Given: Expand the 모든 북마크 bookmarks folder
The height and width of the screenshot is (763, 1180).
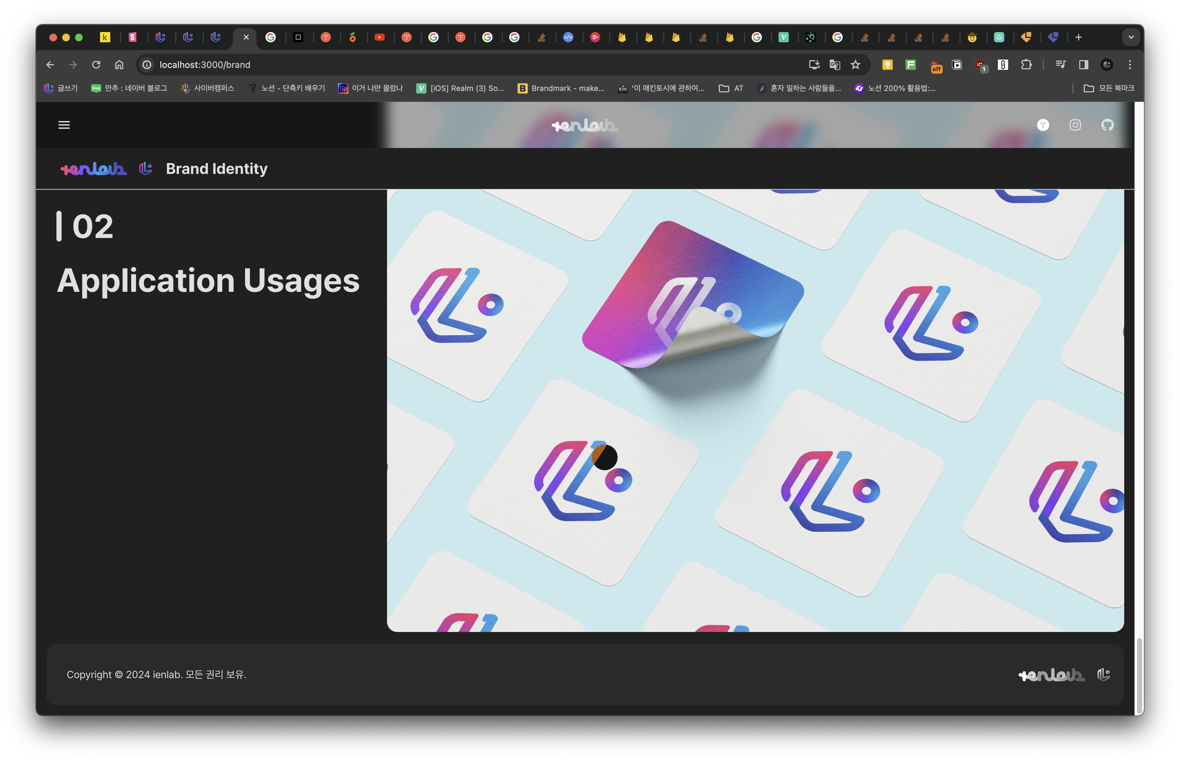Looking at the screenshot, I should click(x=1108, y=88).
